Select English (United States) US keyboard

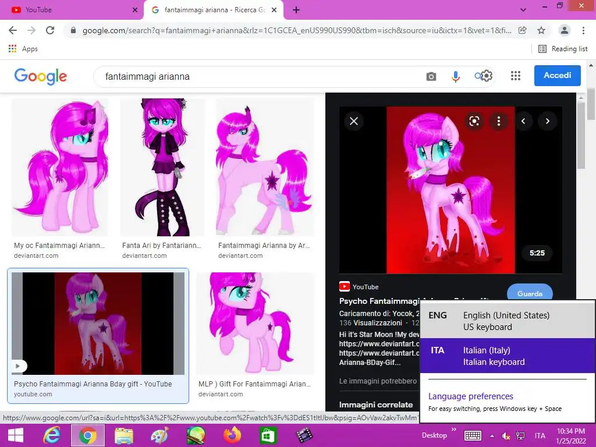(508, 321)
